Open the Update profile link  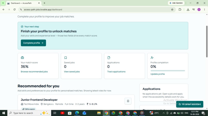pyautogui.click(x=157, y=74)
